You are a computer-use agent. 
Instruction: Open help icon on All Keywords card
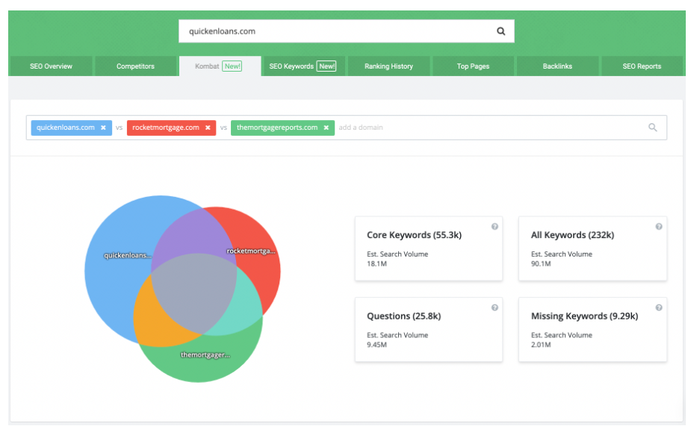658,227
